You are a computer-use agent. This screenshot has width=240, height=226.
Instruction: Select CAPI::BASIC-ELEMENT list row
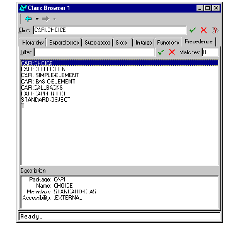click(120, 81)
